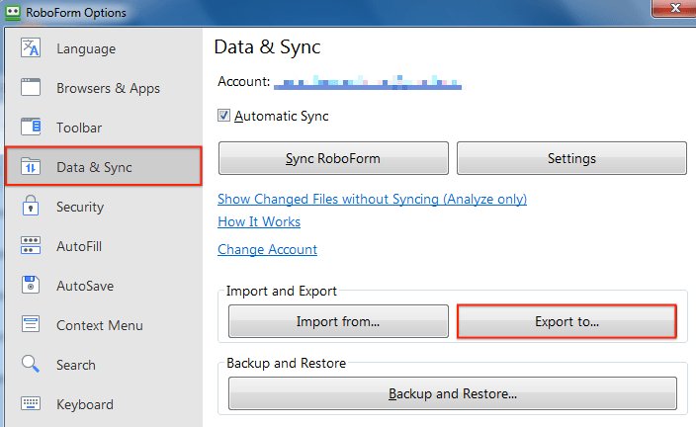Click the AutoSave floppy disk icon
The height and width of the screenshot is (427, 696).
(x=31, y=285)
